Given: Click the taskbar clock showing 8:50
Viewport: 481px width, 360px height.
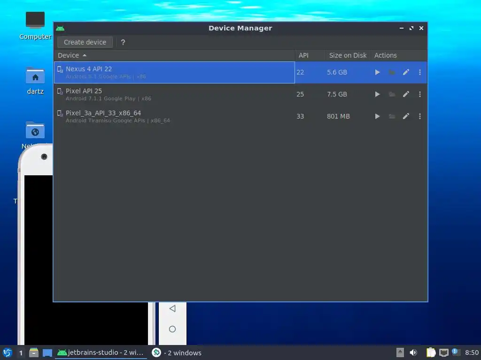Looking at the screenshot, I should coord(472,353).
